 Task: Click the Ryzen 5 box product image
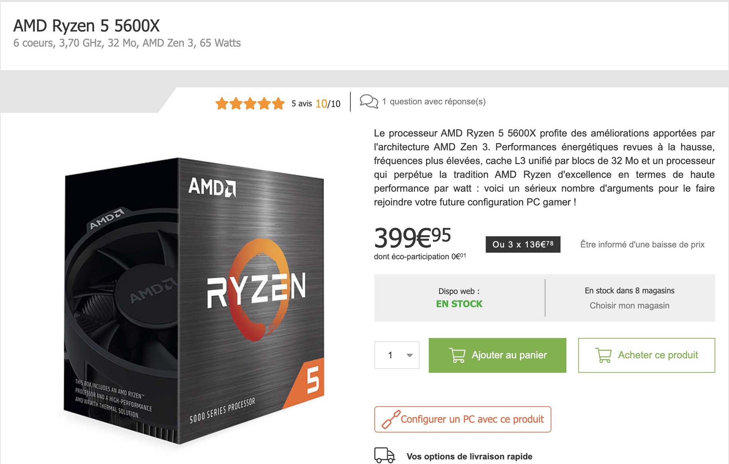point(194,302)
